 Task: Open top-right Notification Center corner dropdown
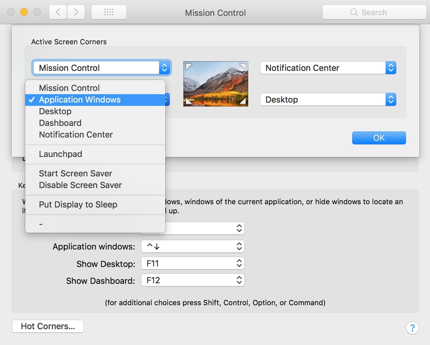click(328, 68)
